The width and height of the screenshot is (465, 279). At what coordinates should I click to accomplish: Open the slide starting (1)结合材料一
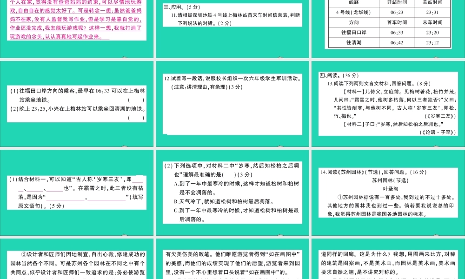pyautogui.click(x=77, y=193)
